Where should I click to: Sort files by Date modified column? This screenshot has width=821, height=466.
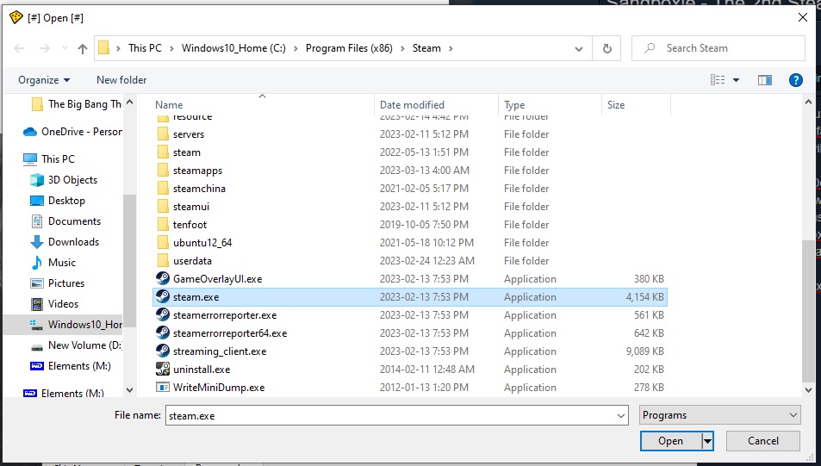click(x=412, y=105)
